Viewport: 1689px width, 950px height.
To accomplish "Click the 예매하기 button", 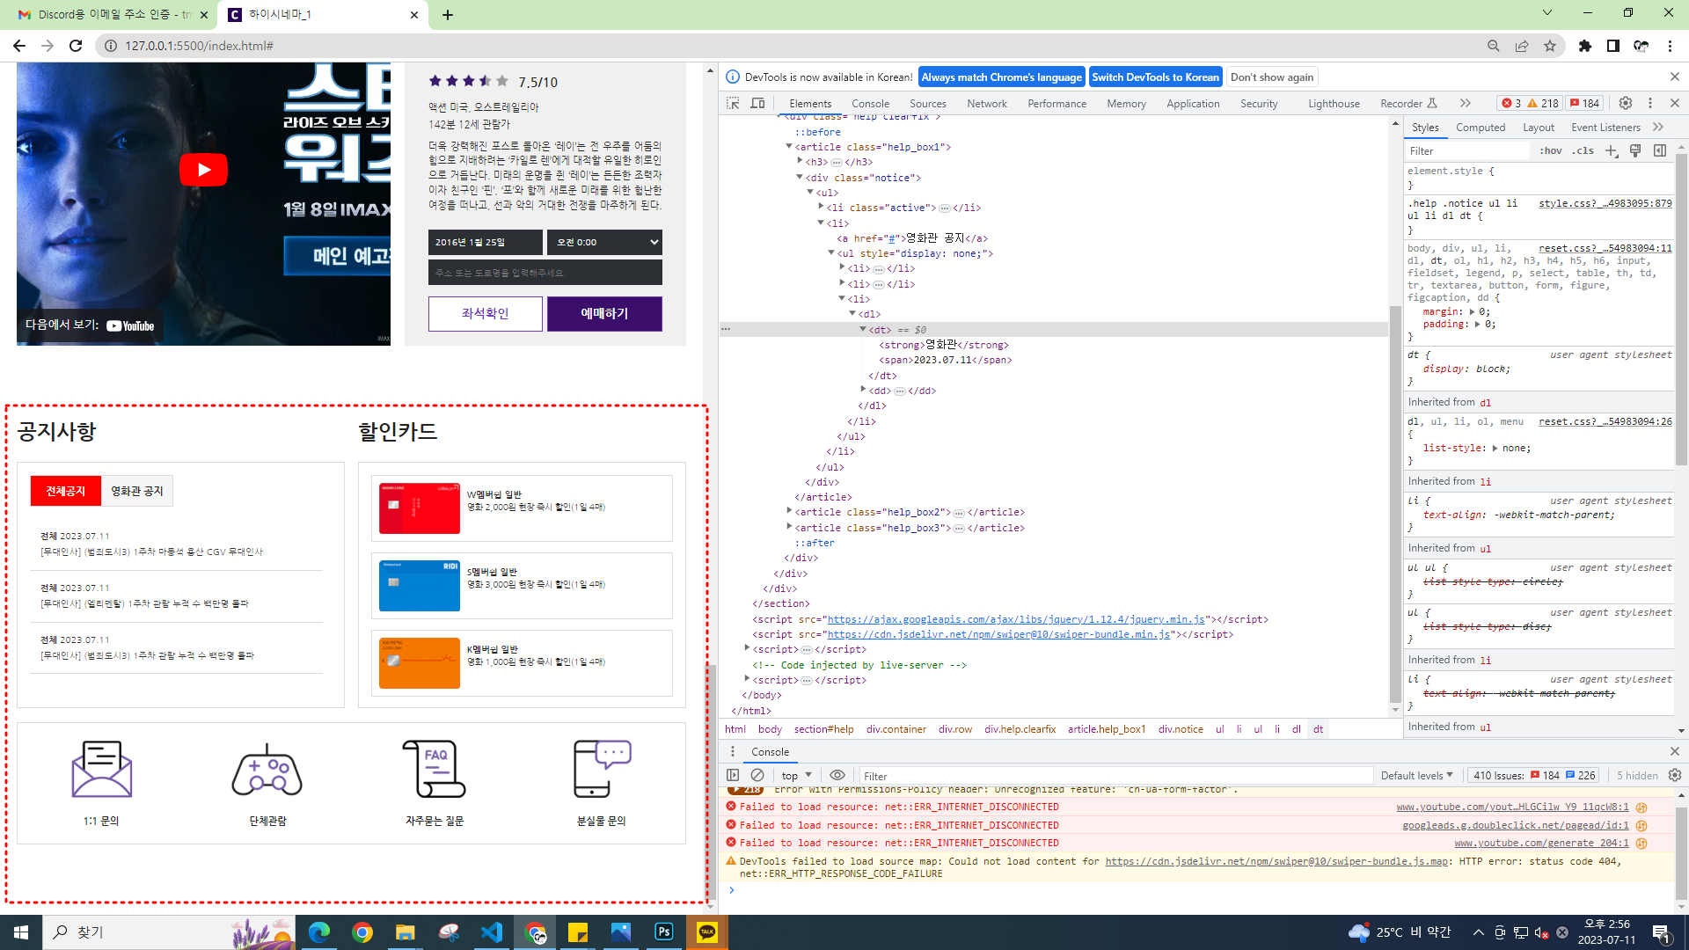I will [604, 313].
